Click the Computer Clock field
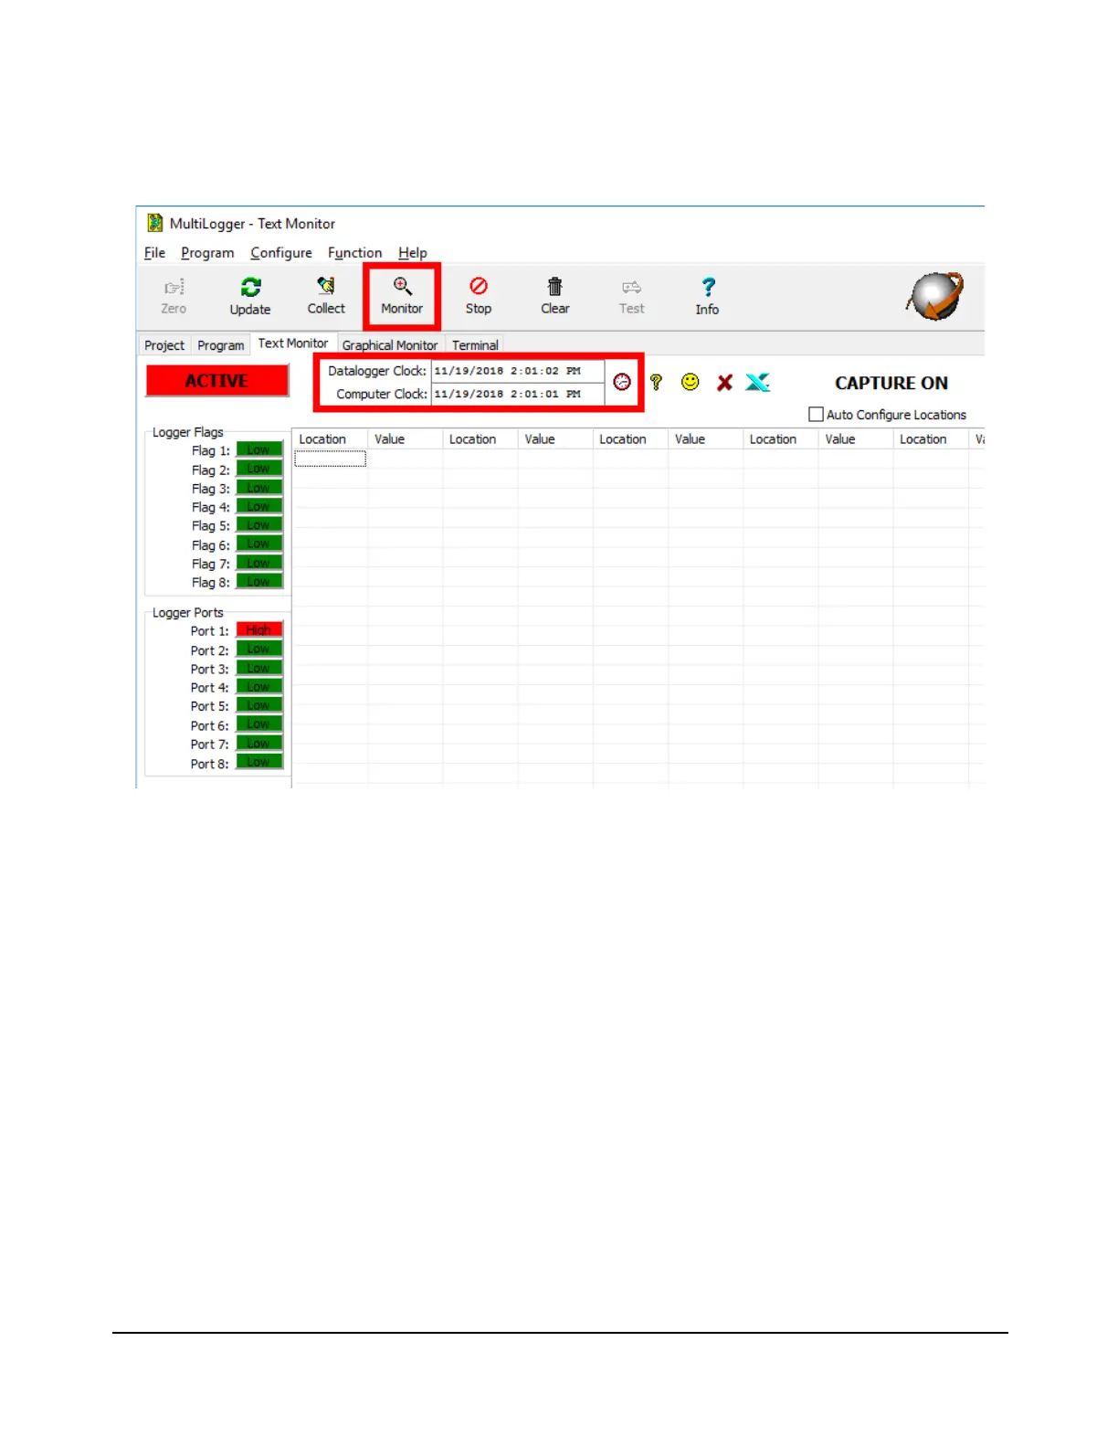The height and width of the screenshot is (1447, 1118). click(517, 394)
